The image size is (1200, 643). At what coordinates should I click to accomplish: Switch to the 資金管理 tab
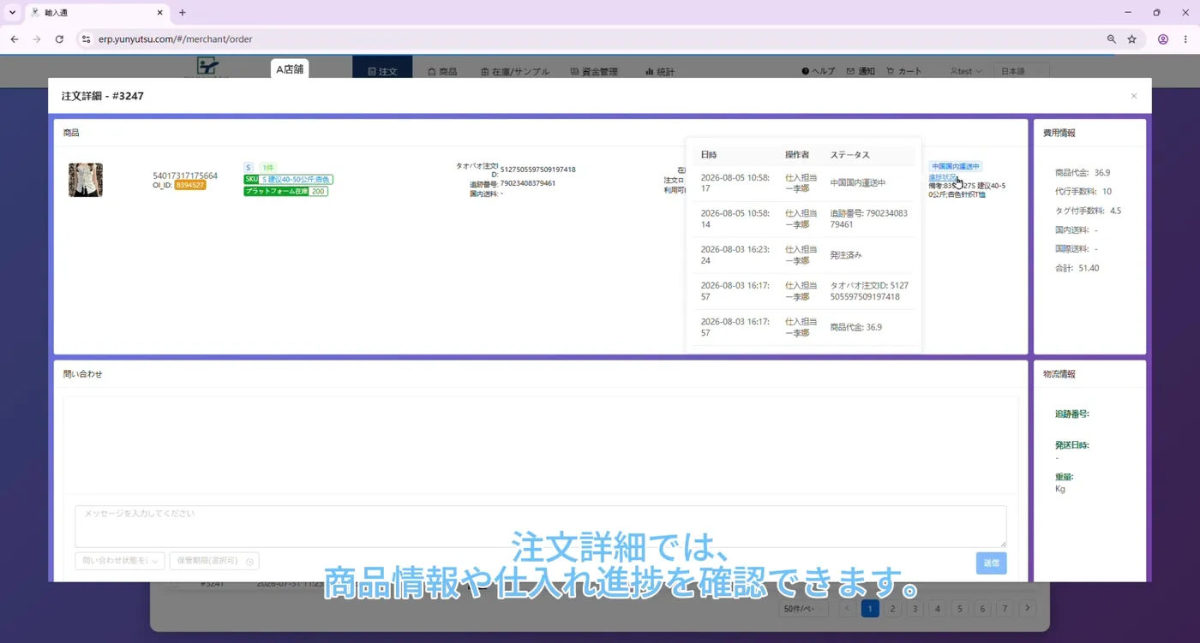(x=593, y=72)
